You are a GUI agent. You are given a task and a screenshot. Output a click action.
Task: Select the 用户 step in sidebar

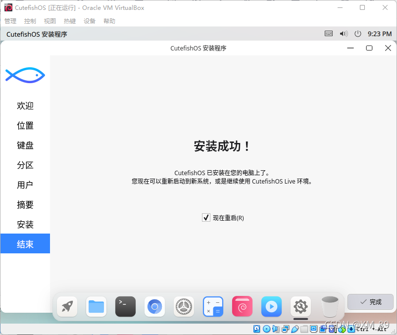click(25, 185)
